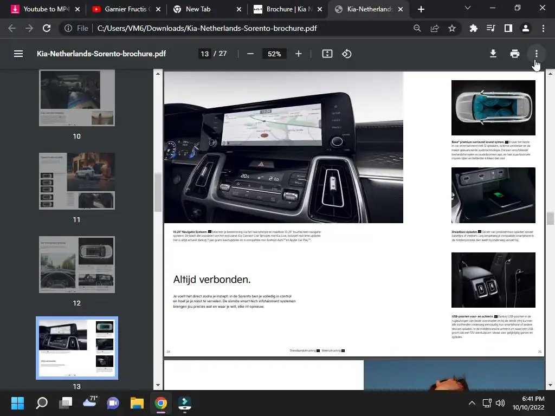Screen dimensions: 555x416
Task: Click thumbnail panel scroll down arrow
Action: tap(158, 385)
